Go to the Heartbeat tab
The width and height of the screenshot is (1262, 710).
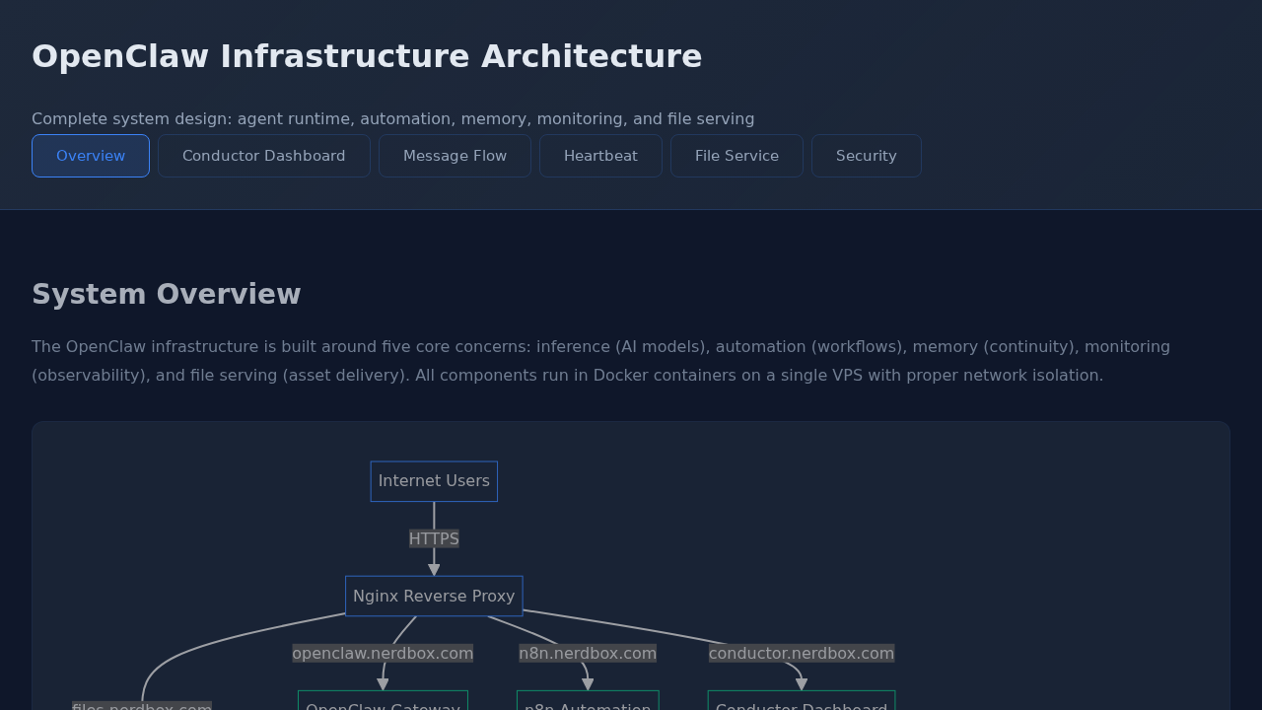(x=600, y=156)
